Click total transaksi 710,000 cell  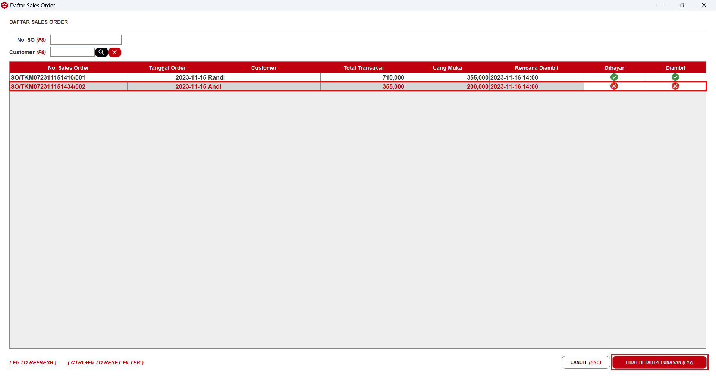363,77
